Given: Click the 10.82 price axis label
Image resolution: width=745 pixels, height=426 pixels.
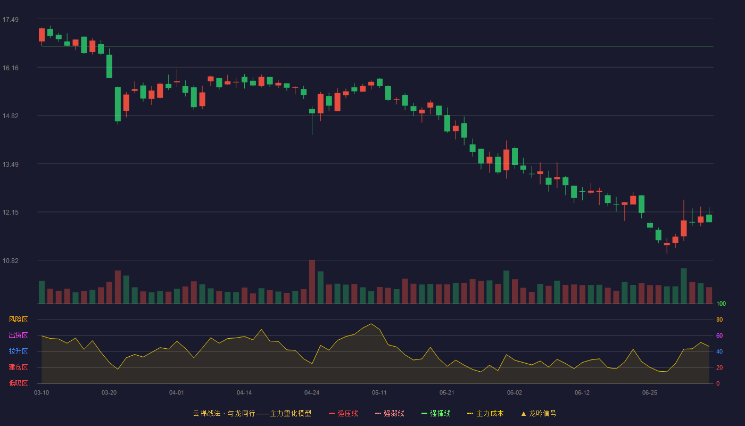Looking at the screenshot, I should tap(10, 261).
